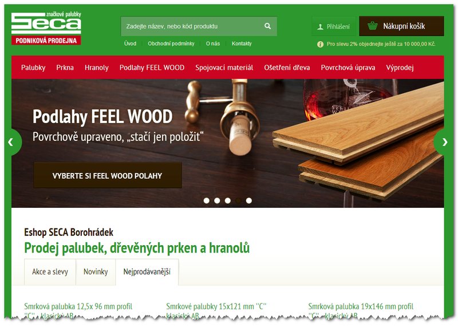Open the Výprodej category
Screen dimensions: 458x327
tap(400, 68)
